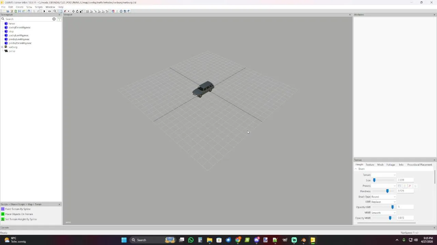Click the Scenegraph filter funnel icon
Screen dimensions: 437x245
pos(59,19)
